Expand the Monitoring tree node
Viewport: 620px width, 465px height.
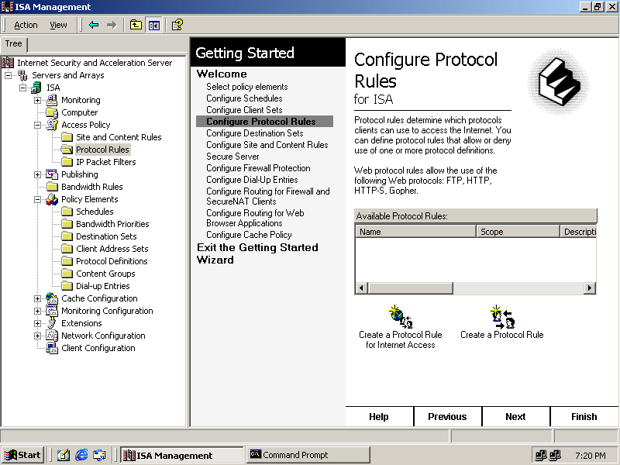tap(37, 100)
